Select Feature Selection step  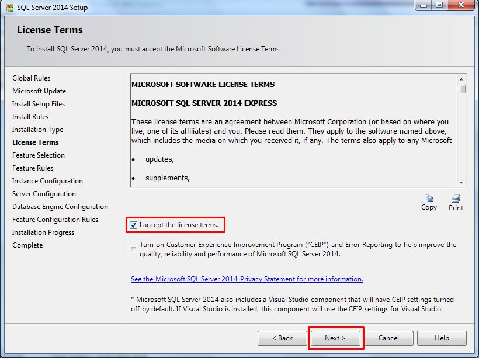[39, 155]
